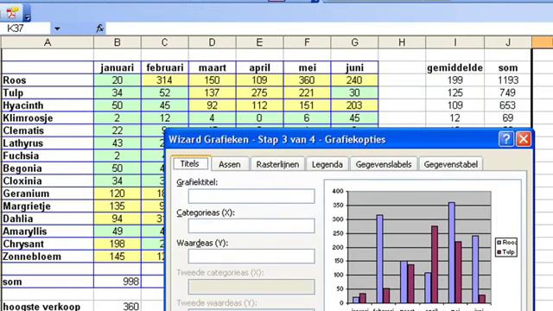553x311 pixels.
Task: Click the Fuchsia row label
Action: (48, 155)
